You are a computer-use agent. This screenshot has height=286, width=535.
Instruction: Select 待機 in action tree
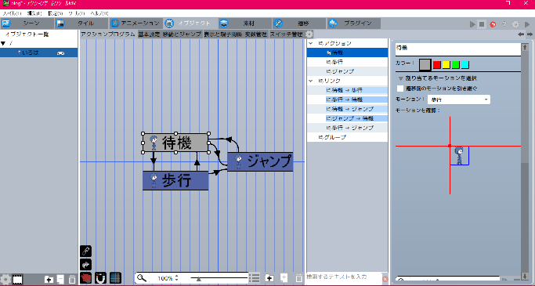click(347, 52)
